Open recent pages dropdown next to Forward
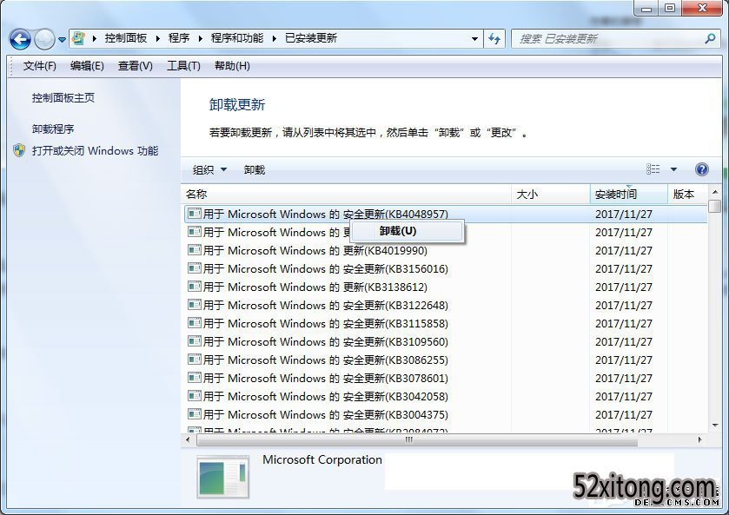Screen dimensions: 729x515 [x=62, y=40]
